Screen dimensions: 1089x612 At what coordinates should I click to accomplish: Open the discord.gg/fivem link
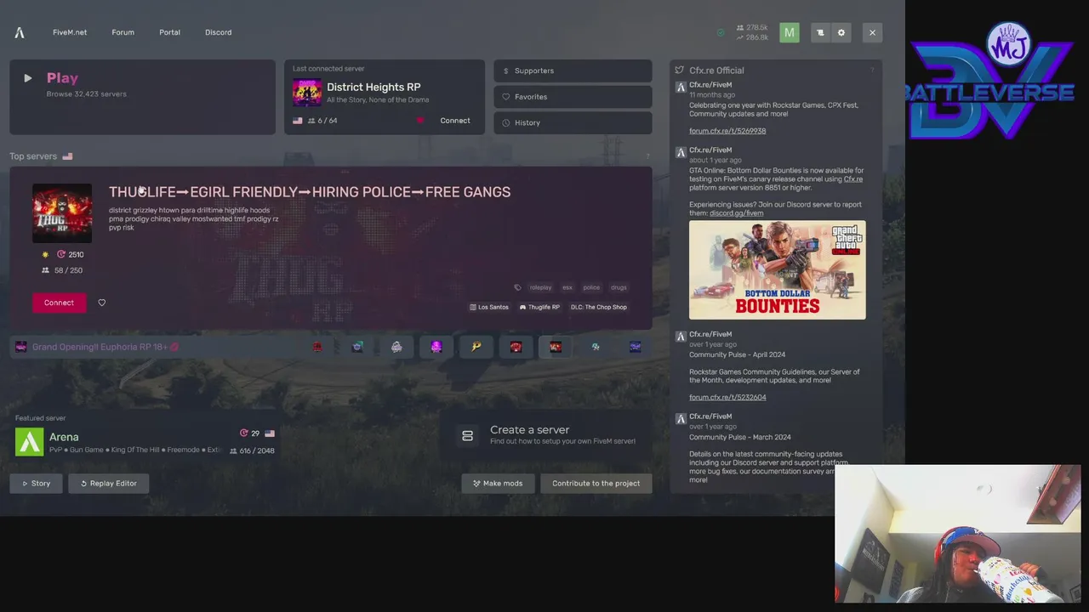click(737, 213)
